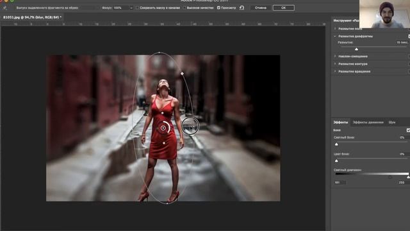Click the Светлый диапазон white slider handle
Image resolution: width=410 pixels, height=231 pixels.
(x=408, y=177)
